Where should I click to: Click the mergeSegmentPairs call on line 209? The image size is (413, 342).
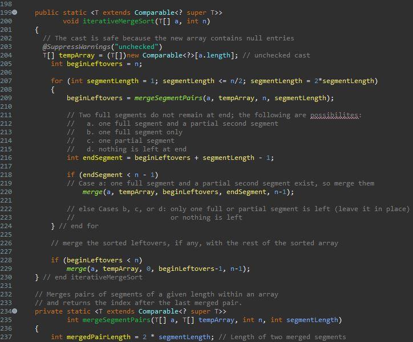coord(168,98)
